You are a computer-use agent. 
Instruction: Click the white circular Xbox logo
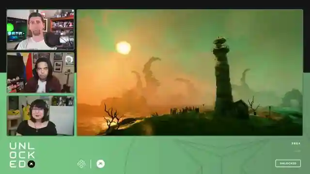click(100, 164)
